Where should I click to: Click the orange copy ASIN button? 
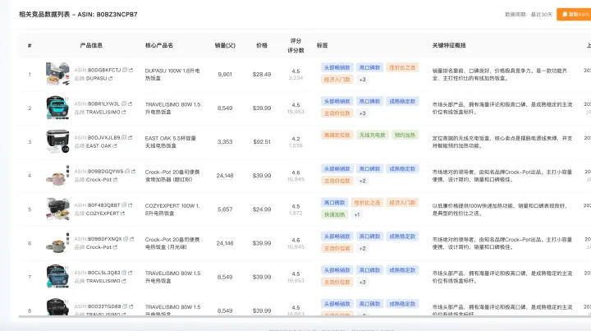574,14
